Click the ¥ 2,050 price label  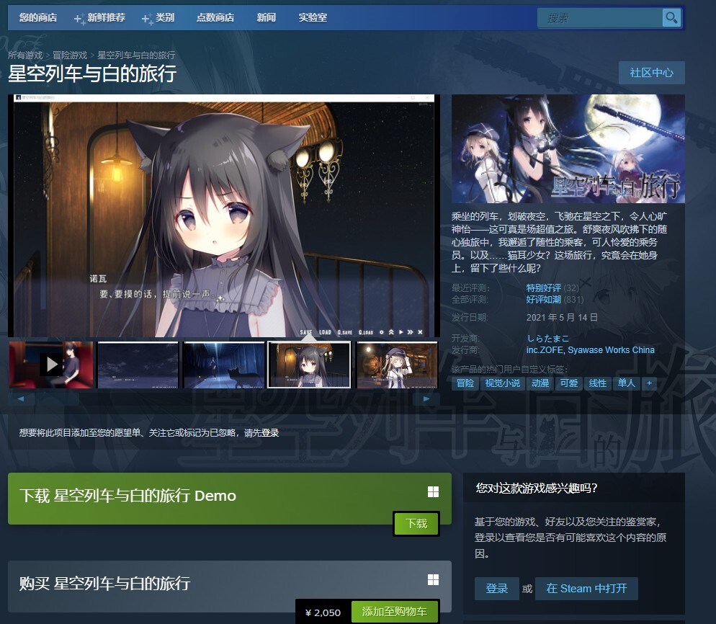(x=323, y=612)
